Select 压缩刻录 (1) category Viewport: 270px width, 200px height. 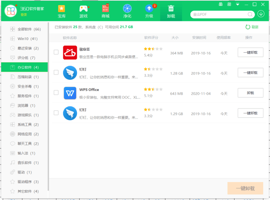click(25, 77)
